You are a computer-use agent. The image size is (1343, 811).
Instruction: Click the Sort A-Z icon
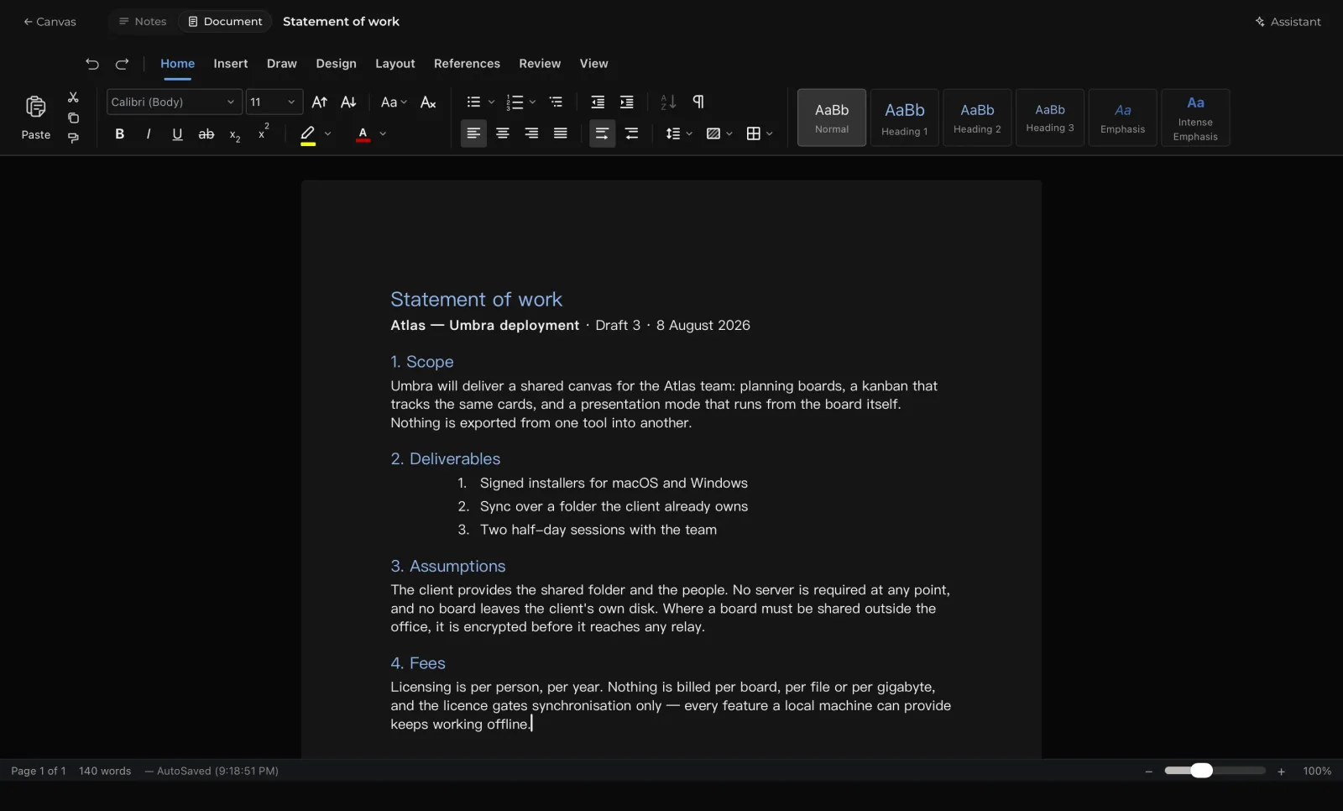668,102
